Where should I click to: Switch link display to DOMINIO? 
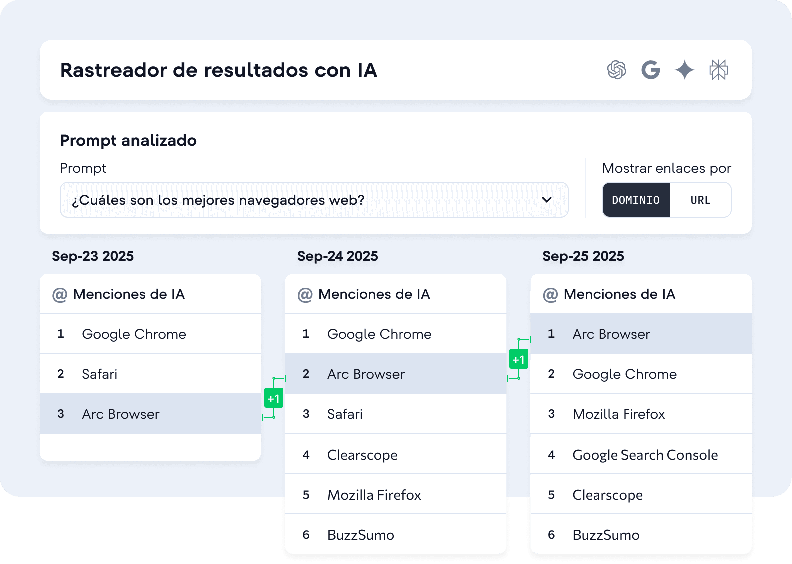click(x=636, y=200)
